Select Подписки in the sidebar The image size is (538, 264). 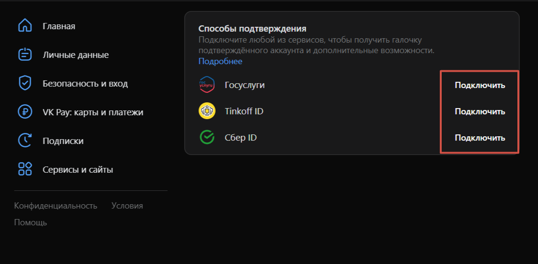(63, 141)
